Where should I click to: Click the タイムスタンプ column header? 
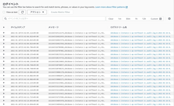coord(18,27)
